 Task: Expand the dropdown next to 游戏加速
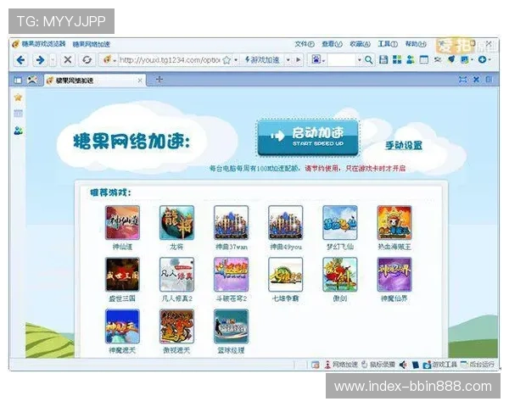288,60
